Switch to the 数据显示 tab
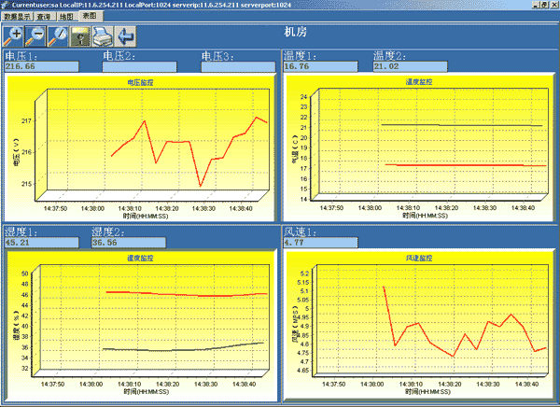 (17, 17)
